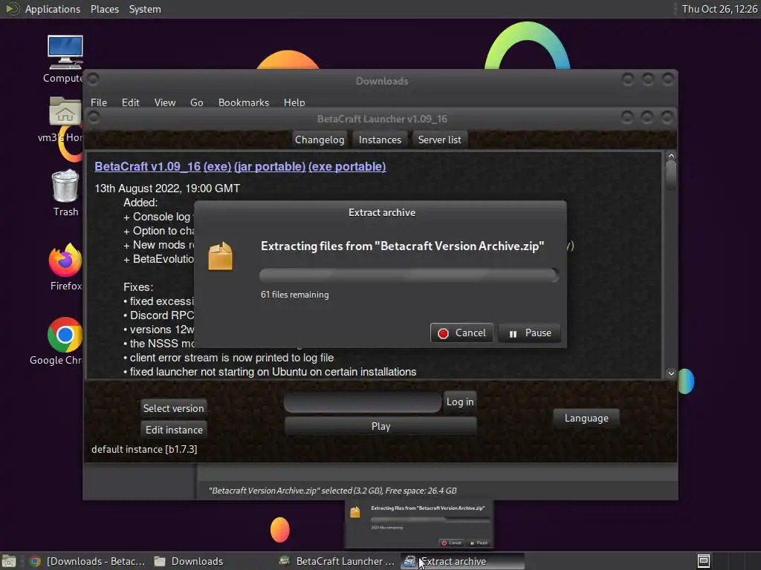Click the Play button
Screen dimensions: 761x570
click(x=380, y=426)
